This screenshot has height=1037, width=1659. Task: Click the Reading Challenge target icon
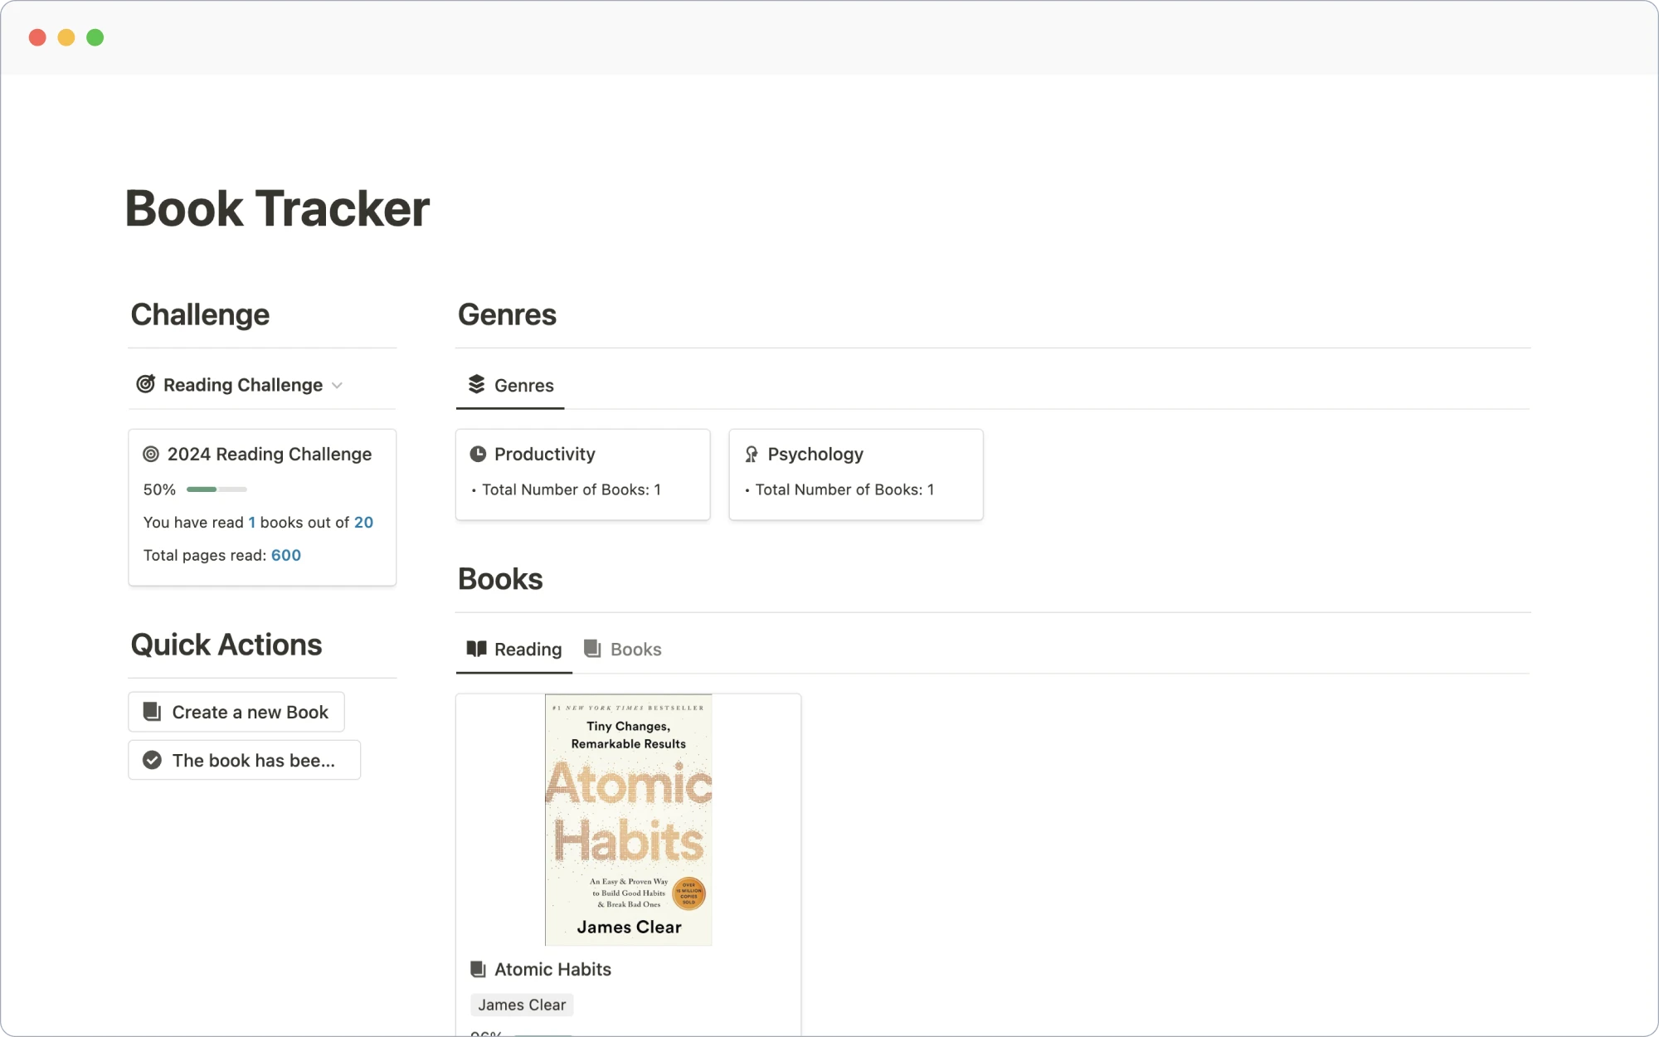click(146, 385)
